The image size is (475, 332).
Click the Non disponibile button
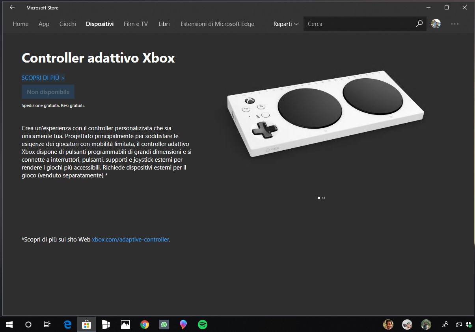[48, 92]
